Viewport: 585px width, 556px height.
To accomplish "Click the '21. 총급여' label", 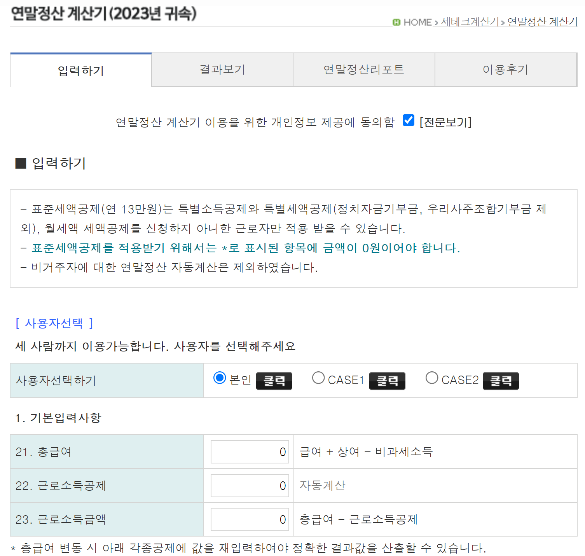I will pos(44,452).
